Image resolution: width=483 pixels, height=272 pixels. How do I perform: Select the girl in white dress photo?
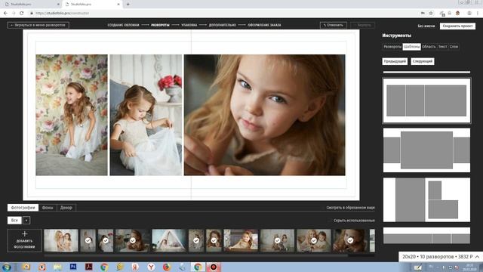[x=146, y=115]
